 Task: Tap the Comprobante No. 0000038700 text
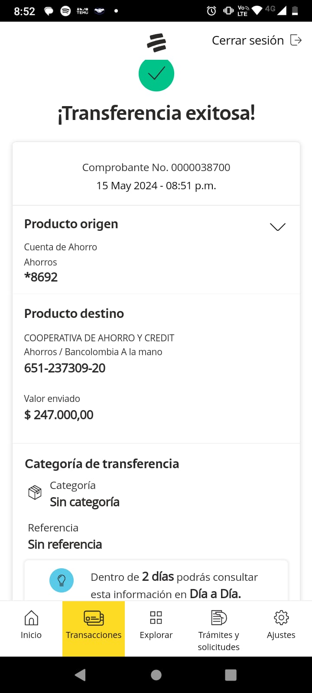click(x=156, y=168)
